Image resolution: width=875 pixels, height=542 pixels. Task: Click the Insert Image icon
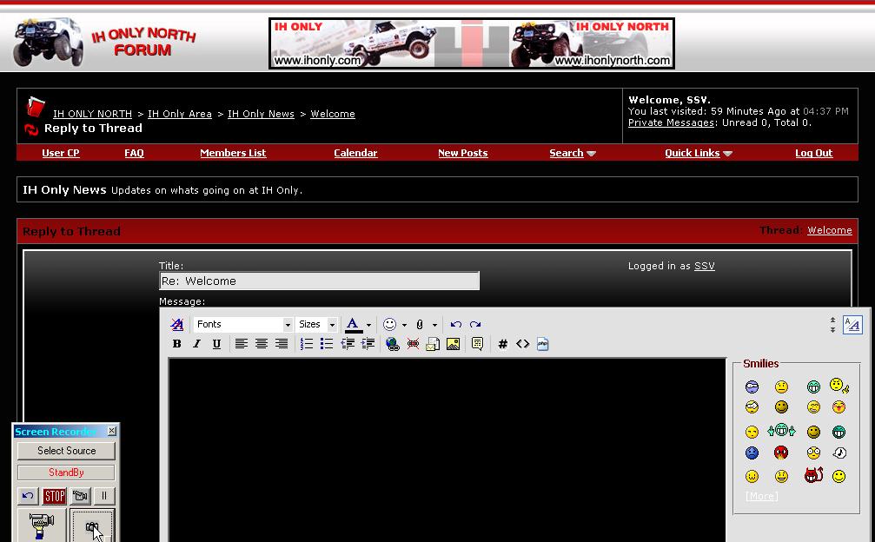click(453, 344)
